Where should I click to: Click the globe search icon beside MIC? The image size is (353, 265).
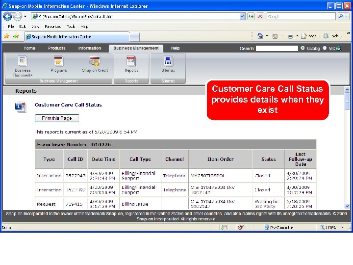[339, 49]
